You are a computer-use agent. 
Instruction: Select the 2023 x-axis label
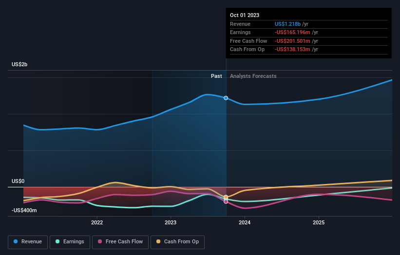tap(171, 222)
